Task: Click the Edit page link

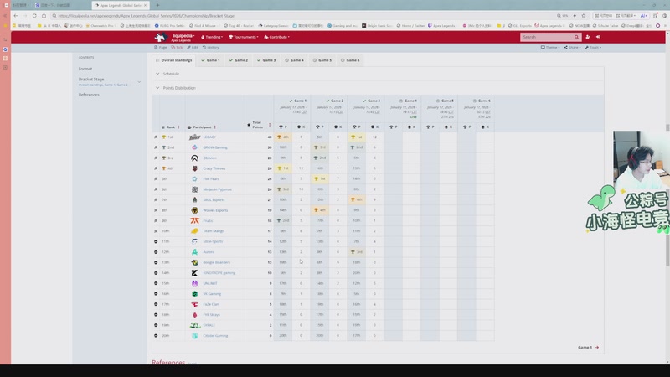Action: [x=193, y=48]
